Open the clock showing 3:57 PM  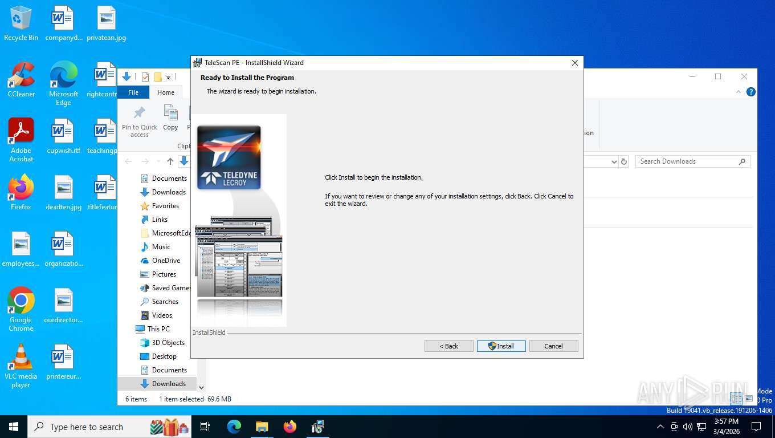[x=726, y=427]
